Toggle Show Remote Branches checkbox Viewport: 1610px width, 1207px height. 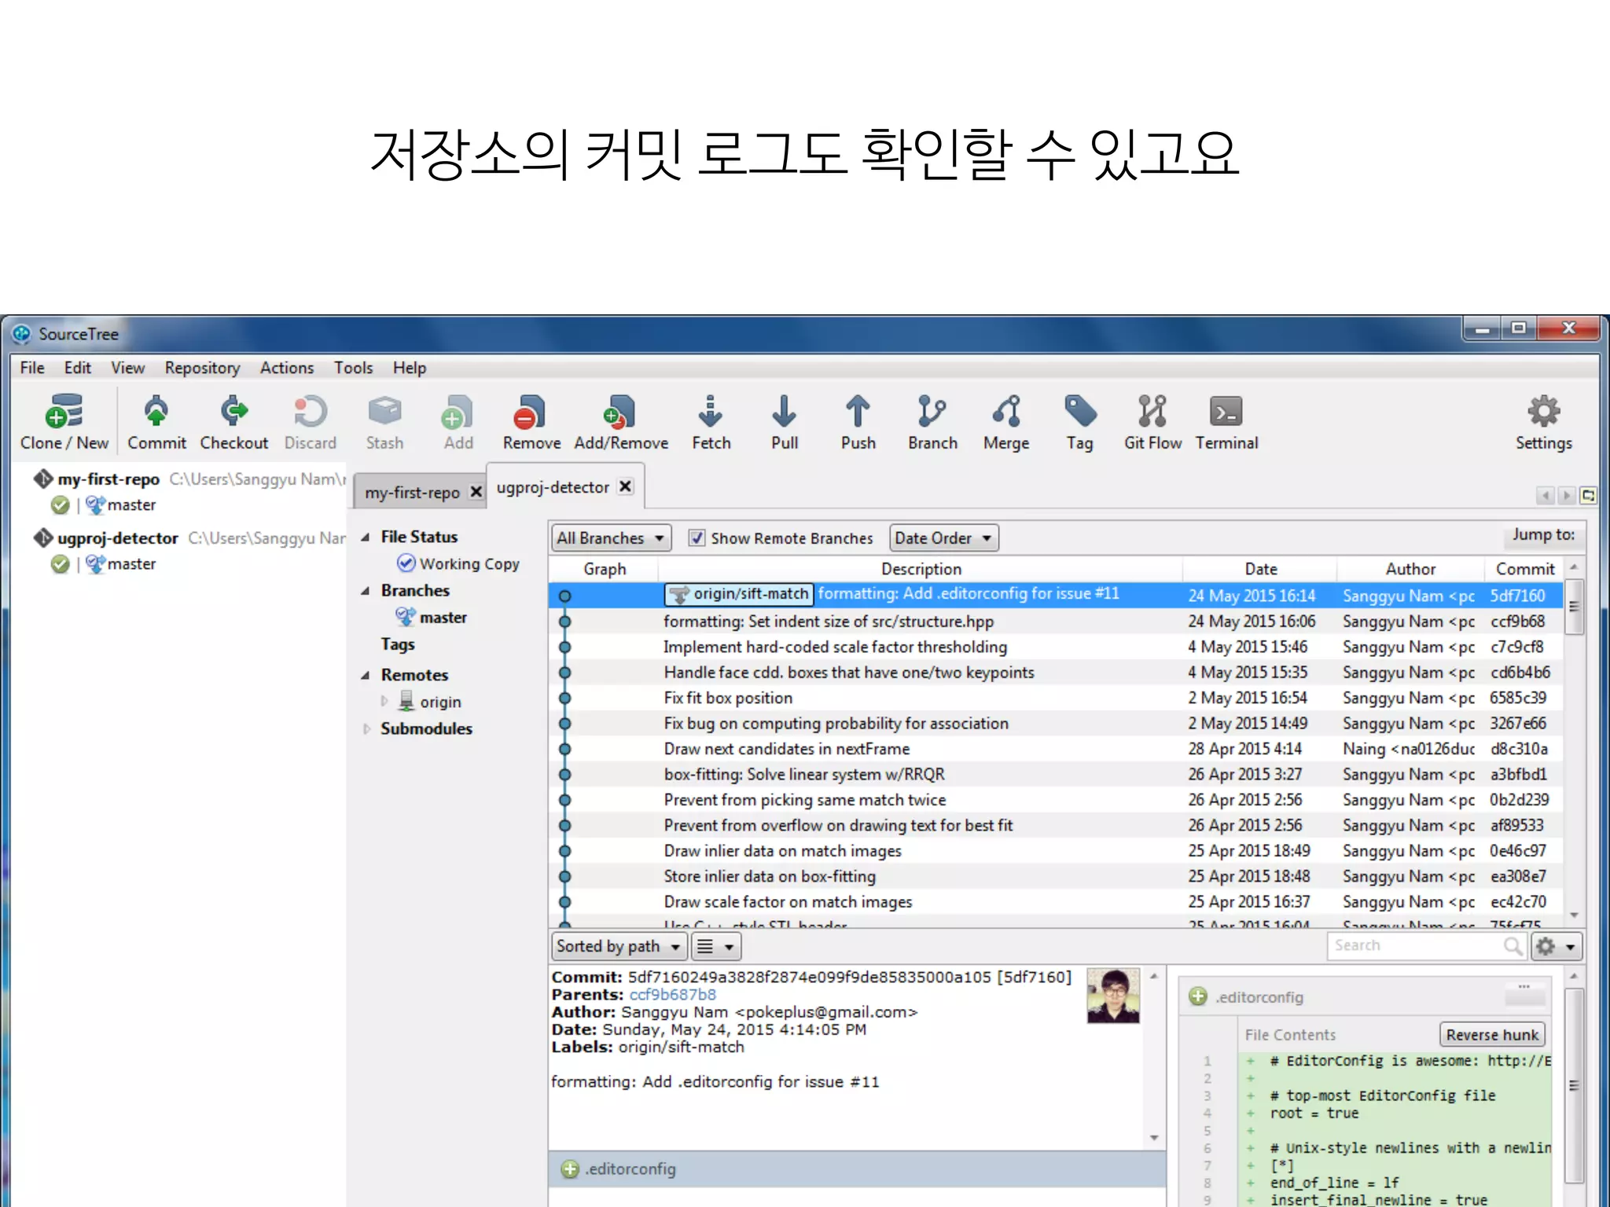tap(696, 538)
